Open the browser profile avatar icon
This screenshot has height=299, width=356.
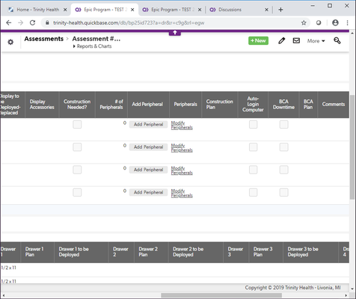tap(335, 22)
